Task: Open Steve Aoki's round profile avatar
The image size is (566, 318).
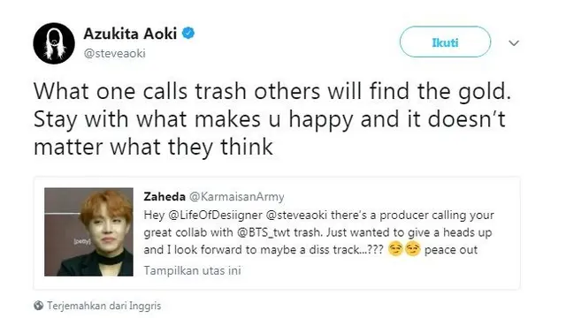Action: [54, 43]
